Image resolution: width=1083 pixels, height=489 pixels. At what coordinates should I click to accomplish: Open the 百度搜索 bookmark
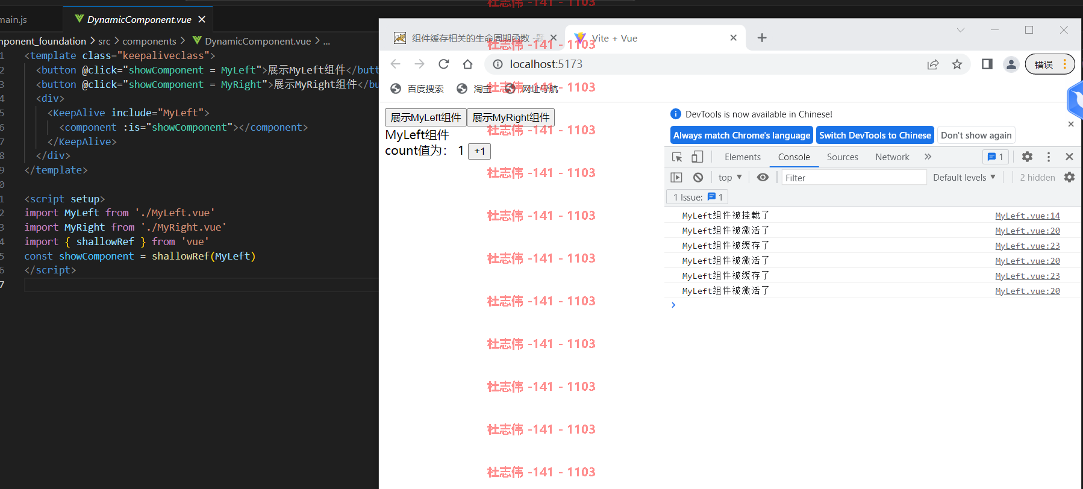(417, 89)
